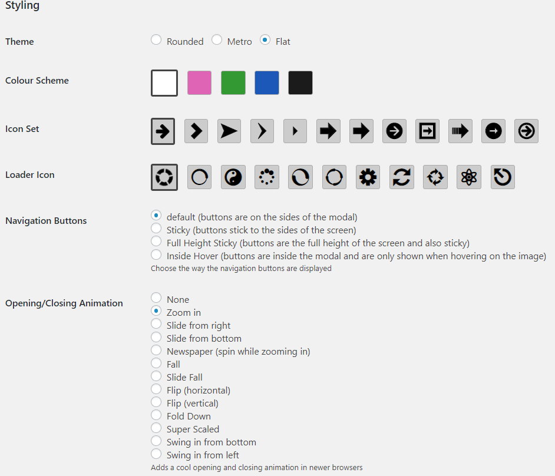Choose the green colour scheme
Screen dimensions: 555x476
233,83
